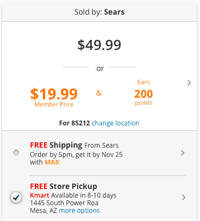The image size is (200, 221).
Task: Click the $49.99 regular price
Action: (99, 45)
